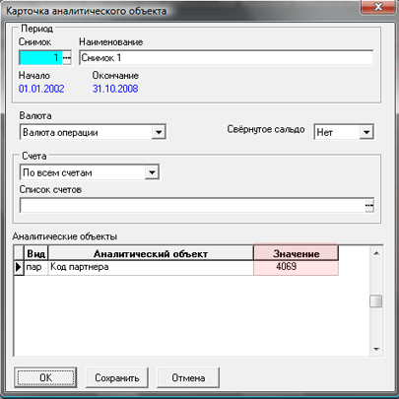
Task: Open the Снимок lookup ellipsis button
Action: (67, 58)
